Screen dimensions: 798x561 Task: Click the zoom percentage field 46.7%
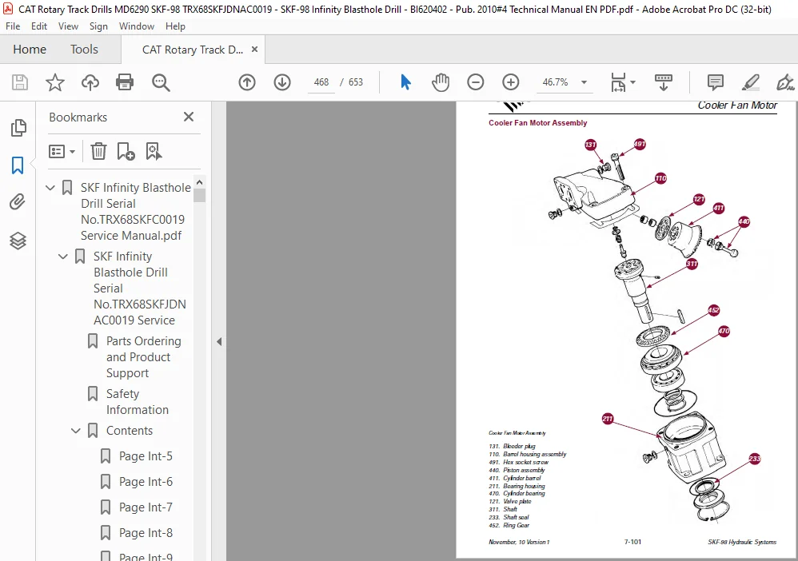click(555, 82)
